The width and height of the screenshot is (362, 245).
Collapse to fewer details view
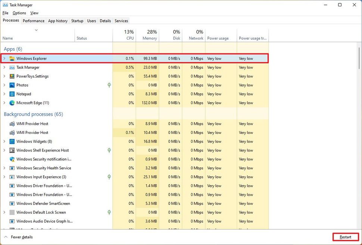(19, 237)
